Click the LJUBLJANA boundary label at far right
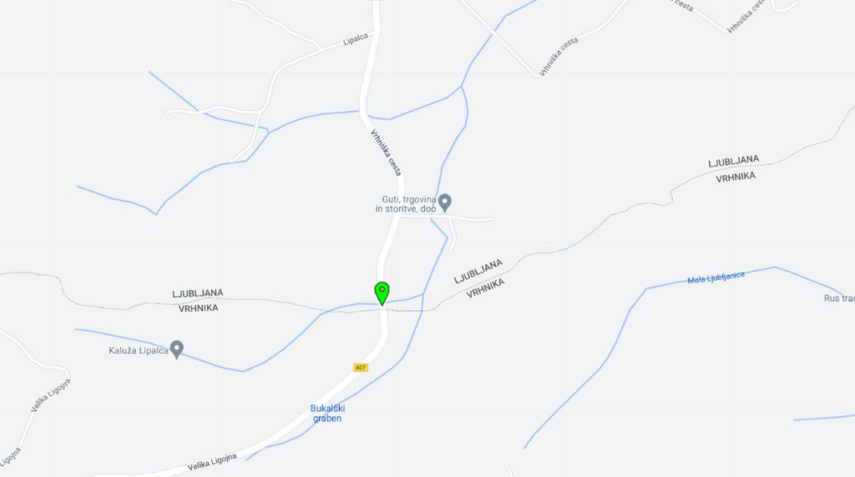Viewport: 855px width, 477px height. [733, 161]
